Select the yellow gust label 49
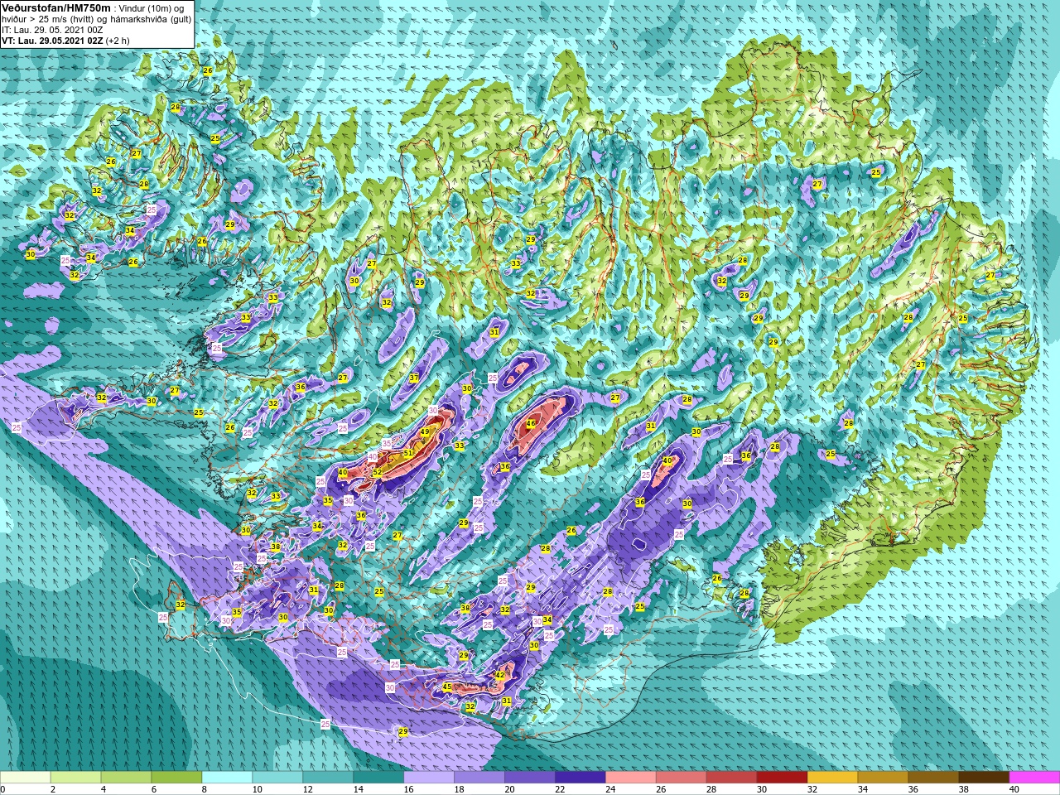 pos(425,432)
